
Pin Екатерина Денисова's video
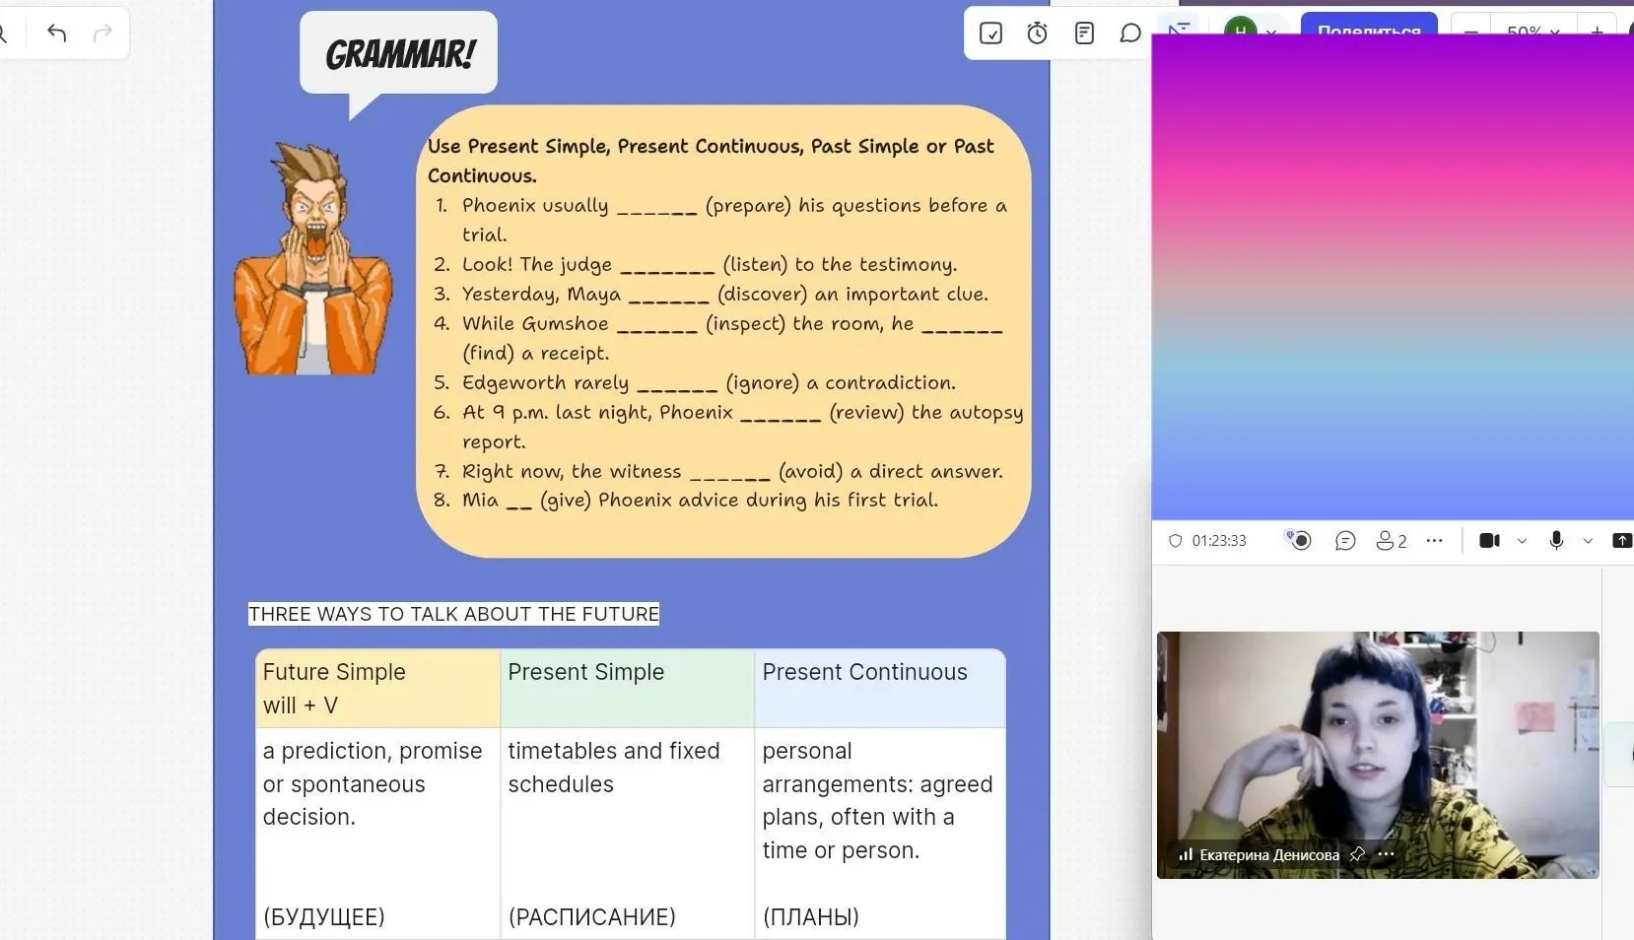[1357, 854]
